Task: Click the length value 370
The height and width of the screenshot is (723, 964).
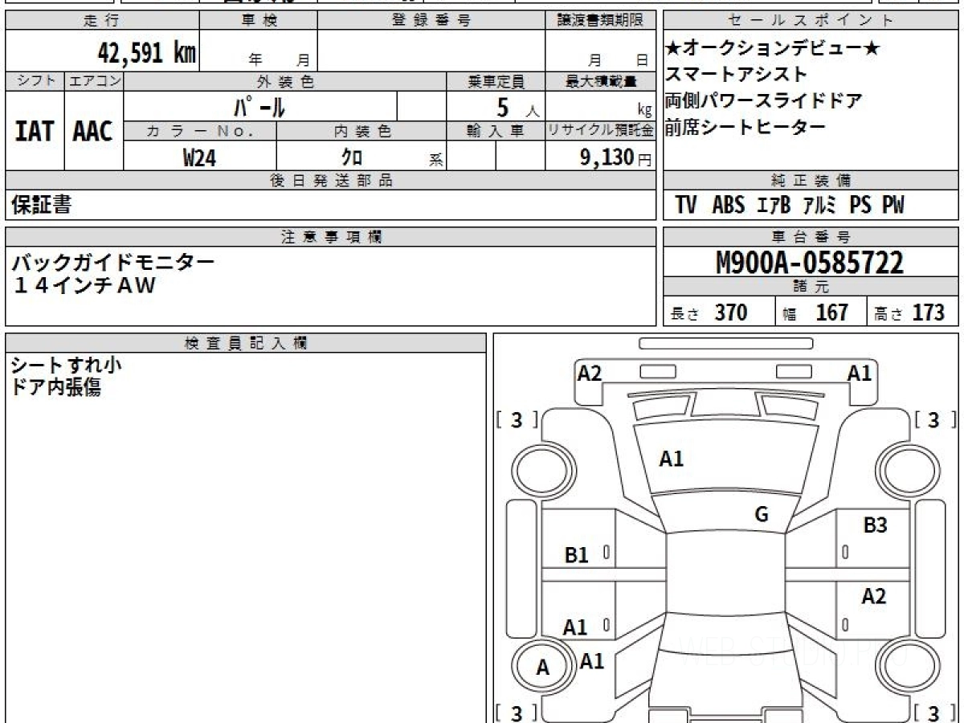Action: (x=731, y=312)
